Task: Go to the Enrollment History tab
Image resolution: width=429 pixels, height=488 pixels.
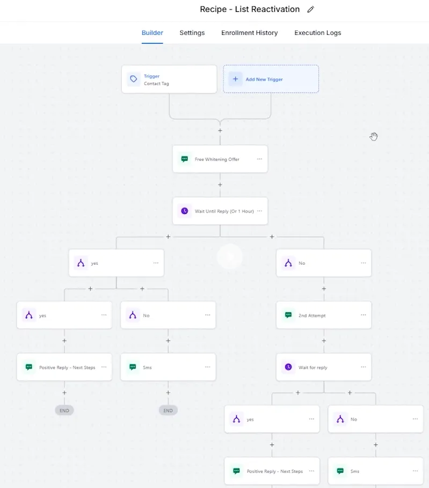Action: (x=250, y=33)
